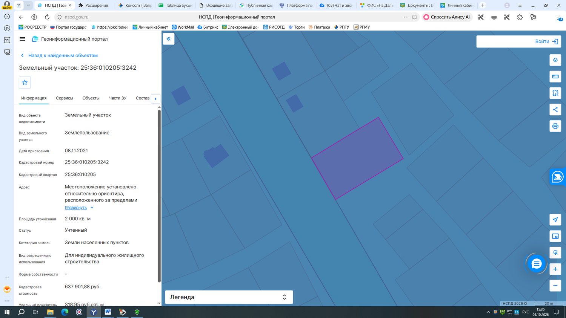Open the map layers icon
The width and height of the screenshot is (566, 318).
coord(555,60)
